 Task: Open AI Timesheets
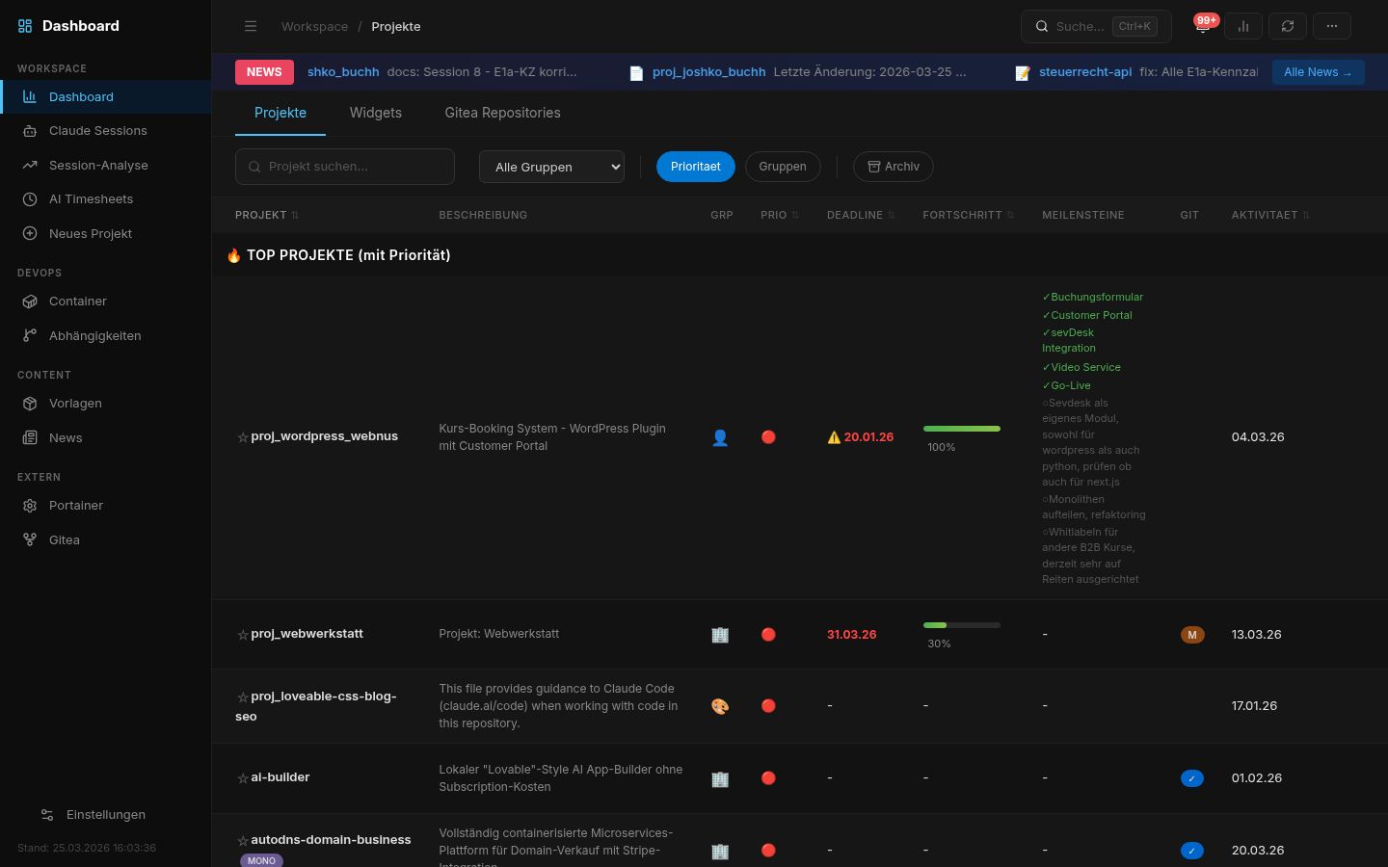point(92,198)
